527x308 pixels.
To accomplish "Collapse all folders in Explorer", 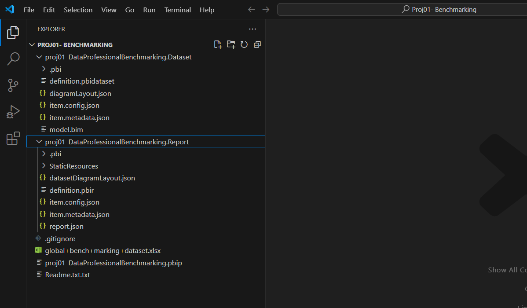I will click(x=257, y=44).
